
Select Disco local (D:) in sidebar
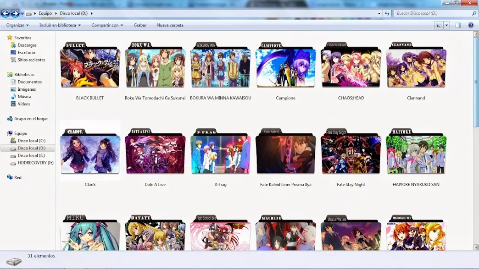coord(28,148)
